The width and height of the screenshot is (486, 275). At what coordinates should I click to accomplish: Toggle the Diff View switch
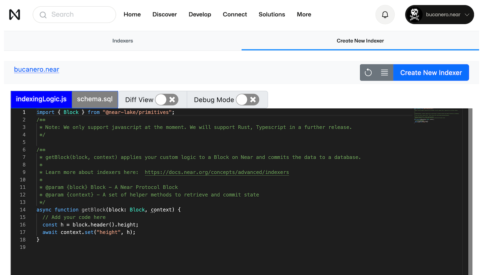click(x=167, y=100)
